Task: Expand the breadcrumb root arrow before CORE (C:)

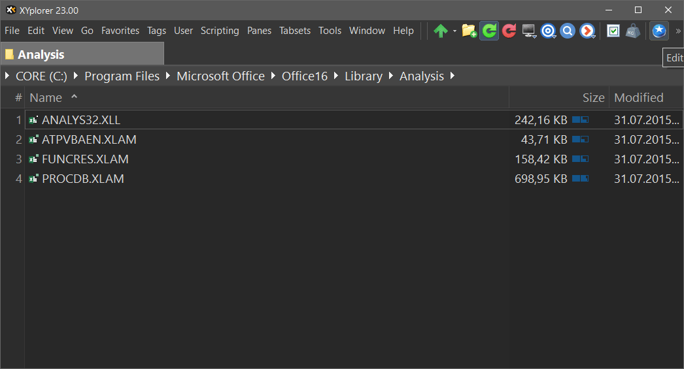Action: [x=7, y=76]
